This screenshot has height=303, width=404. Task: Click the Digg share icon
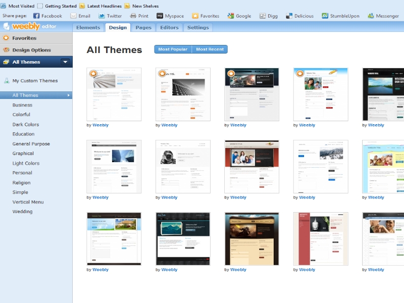(263, 16)
